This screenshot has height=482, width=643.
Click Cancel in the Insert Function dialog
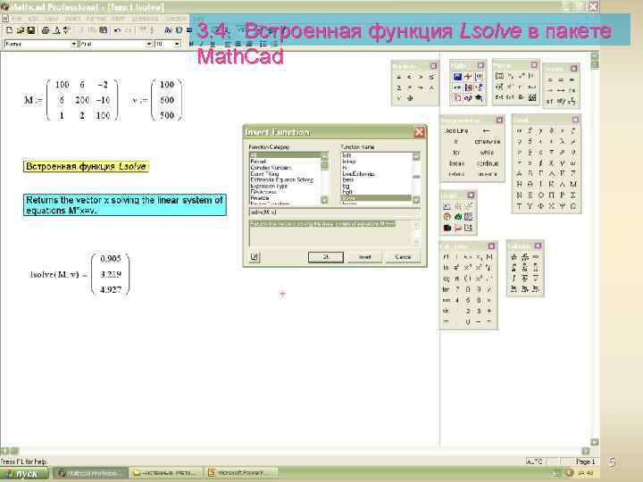[403, 257]
